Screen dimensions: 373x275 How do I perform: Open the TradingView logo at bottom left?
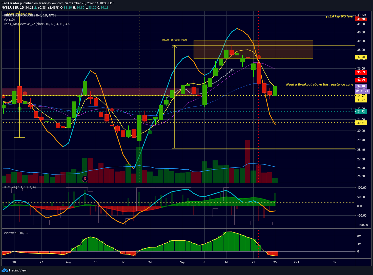point(14,270)
